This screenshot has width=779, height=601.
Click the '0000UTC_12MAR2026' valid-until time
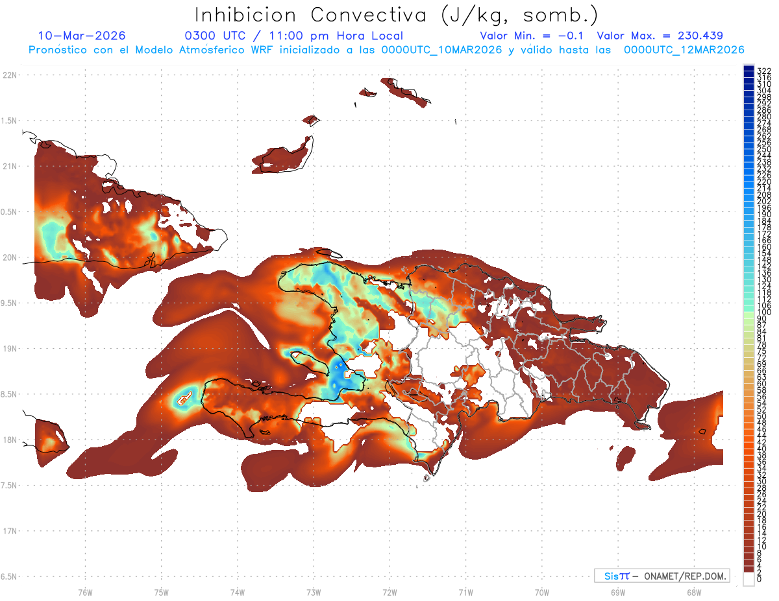point(684,49)
